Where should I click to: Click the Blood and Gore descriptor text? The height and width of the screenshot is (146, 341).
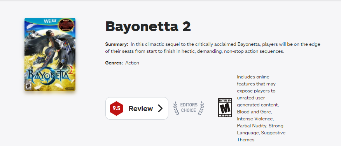254,112
